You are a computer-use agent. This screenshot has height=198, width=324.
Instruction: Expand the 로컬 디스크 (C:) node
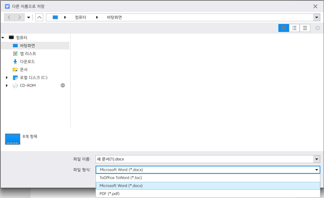point(7,78)
